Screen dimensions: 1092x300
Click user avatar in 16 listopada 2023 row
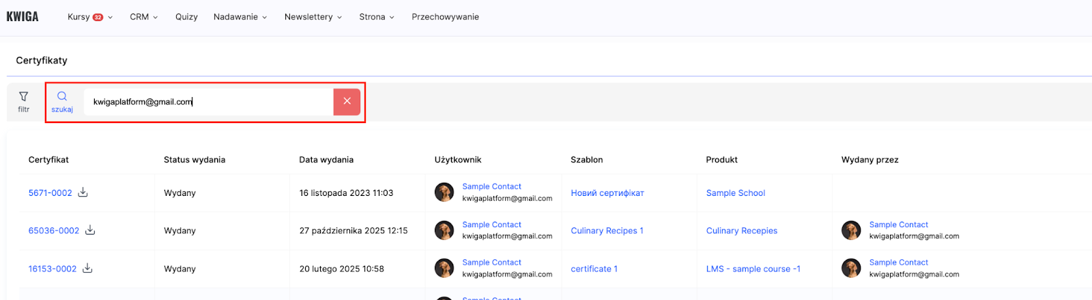444,193
